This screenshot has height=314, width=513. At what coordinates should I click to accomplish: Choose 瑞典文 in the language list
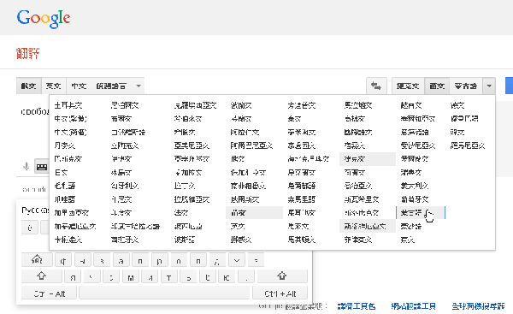411,172
